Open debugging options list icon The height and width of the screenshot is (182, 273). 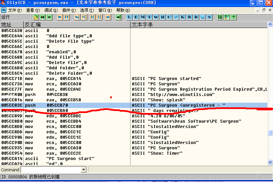coord(220,17)
